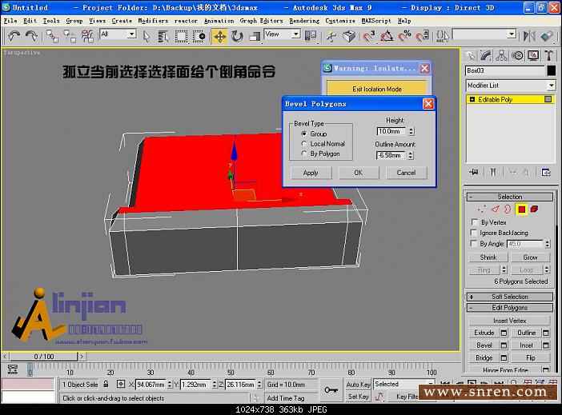Open the named selection sets dropdown
Image resolution: width=562 pixels, height=415 pixels.
pyautogui.click(x=512, y=34)
